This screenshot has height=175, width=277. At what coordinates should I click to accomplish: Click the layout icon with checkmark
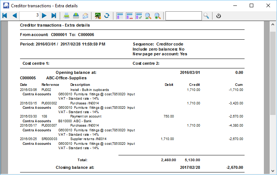point(138,16)
